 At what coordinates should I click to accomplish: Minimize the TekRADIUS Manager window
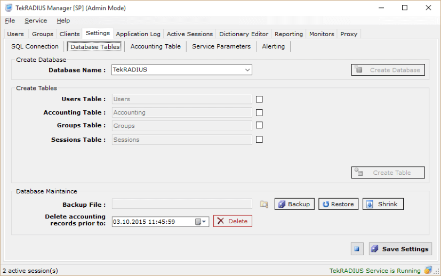point(381,7)
